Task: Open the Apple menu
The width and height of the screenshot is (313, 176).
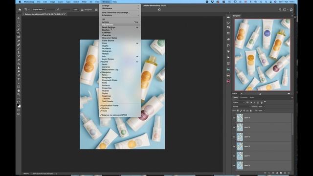Action: [x=20, y=2]
